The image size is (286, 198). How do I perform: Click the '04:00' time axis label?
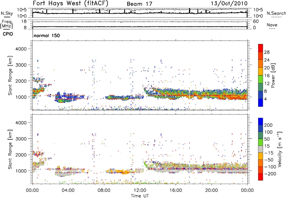(x=68, y=190)
